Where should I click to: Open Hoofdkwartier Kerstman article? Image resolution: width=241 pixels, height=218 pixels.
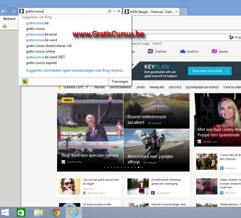(157, 187)
